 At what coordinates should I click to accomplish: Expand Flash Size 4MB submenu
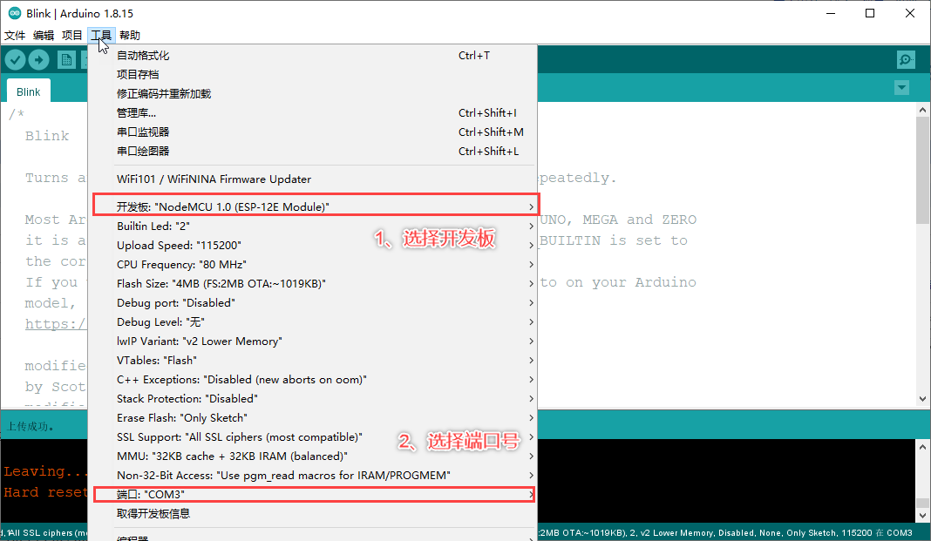click(312, 283)
